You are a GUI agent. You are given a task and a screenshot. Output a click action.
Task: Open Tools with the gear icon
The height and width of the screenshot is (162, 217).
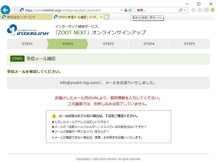click(206, 10)
